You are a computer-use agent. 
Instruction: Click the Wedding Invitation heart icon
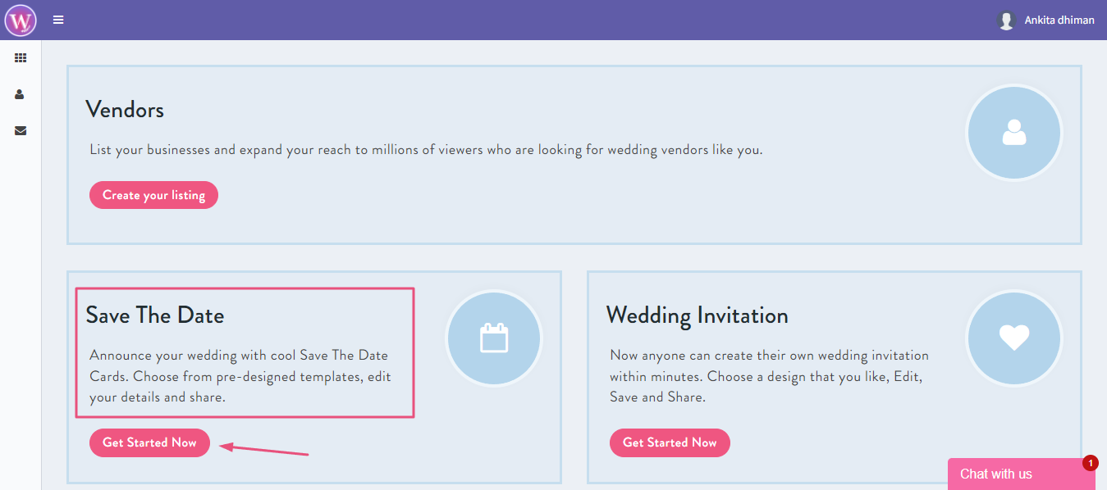[x=1014, y=338]
